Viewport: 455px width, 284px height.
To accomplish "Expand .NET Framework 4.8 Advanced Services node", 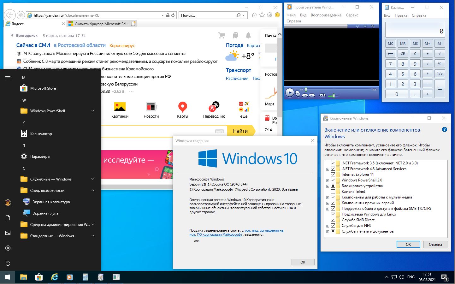I will 328,169.
